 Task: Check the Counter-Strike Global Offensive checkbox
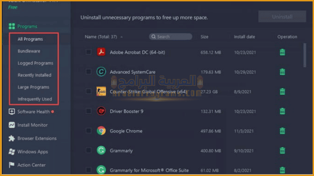(x=88, y=92)
